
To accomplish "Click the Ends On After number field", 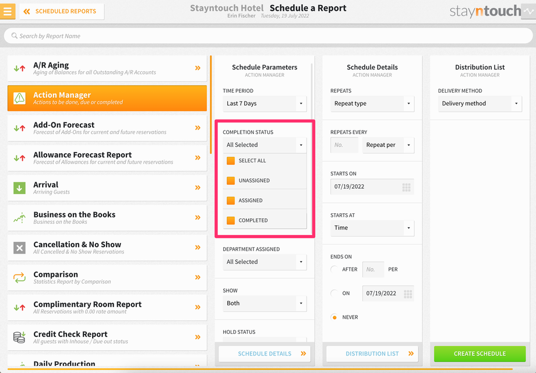I will tap(373, 269).
